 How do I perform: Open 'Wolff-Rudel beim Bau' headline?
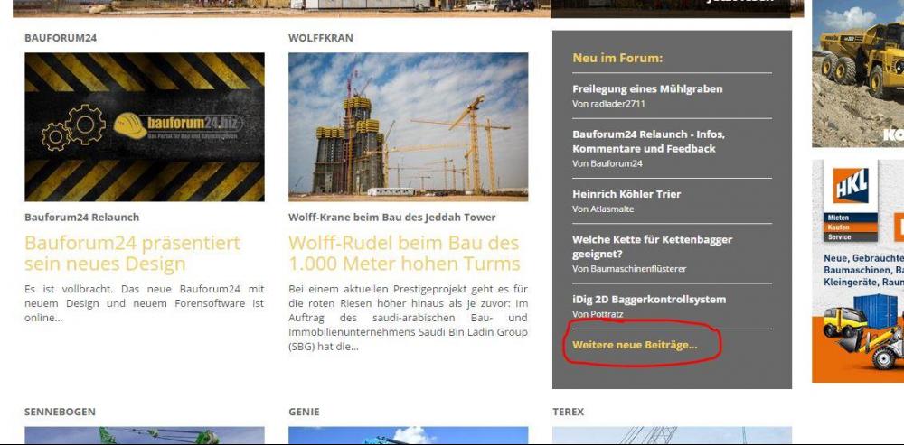point(403,254)
